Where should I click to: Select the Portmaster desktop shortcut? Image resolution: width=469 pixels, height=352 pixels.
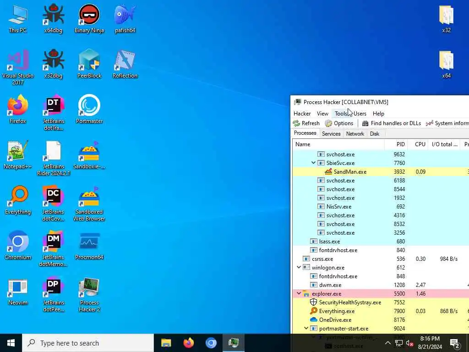[89, 110]
